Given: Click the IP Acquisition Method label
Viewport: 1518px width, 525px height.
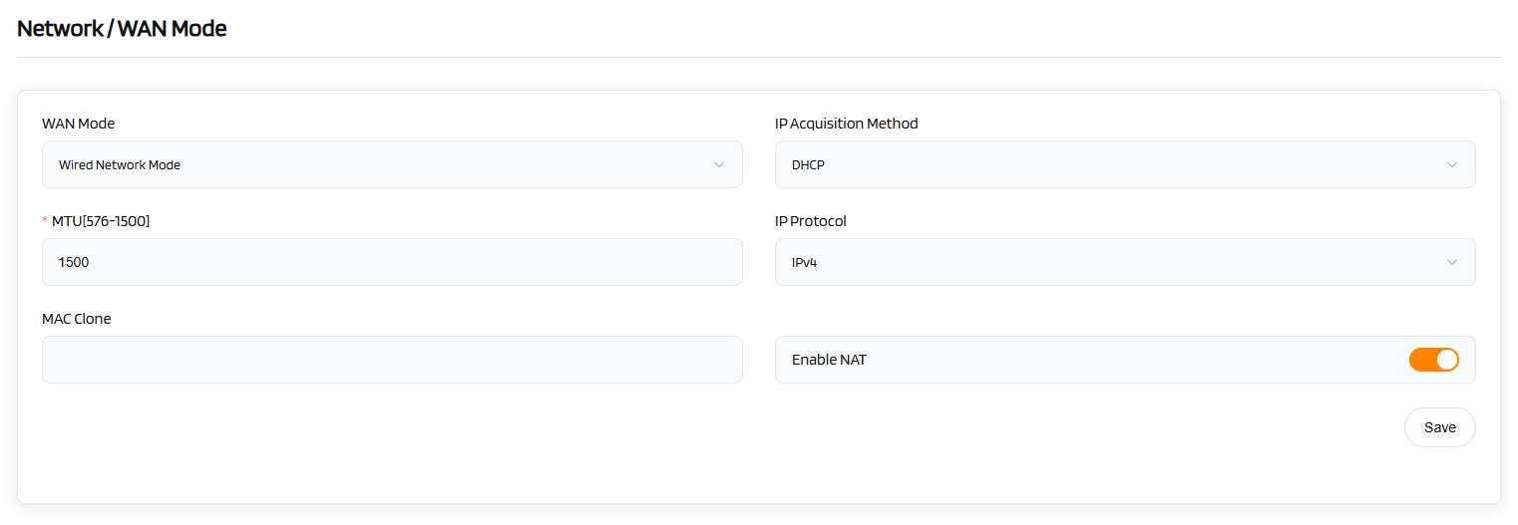Looking at the screenshot, I should click(x=846, y=124).
